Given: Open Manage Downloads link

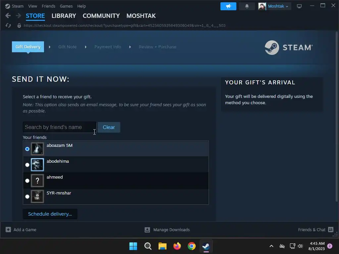Looking at the screenshot, I should click(x=171, y=230).
